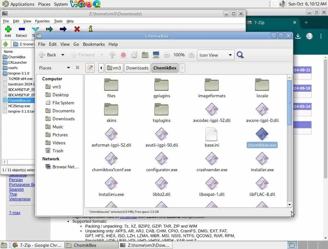Click the red Delete X icon in 7-Zip
The image size is (328, 249).
[x=77, y=29]
